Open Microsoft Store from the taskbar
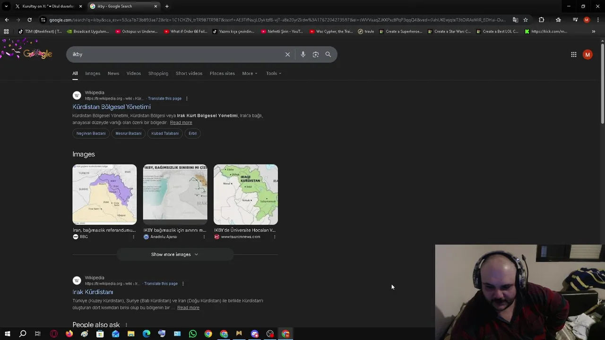The image size is (605, 340). click(100, 334)
